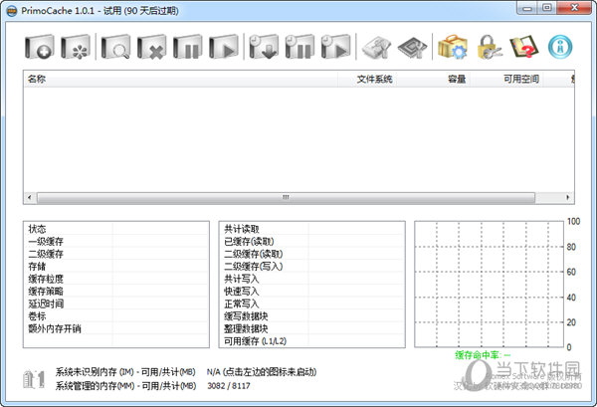Click the chip management tools icon

412,48
